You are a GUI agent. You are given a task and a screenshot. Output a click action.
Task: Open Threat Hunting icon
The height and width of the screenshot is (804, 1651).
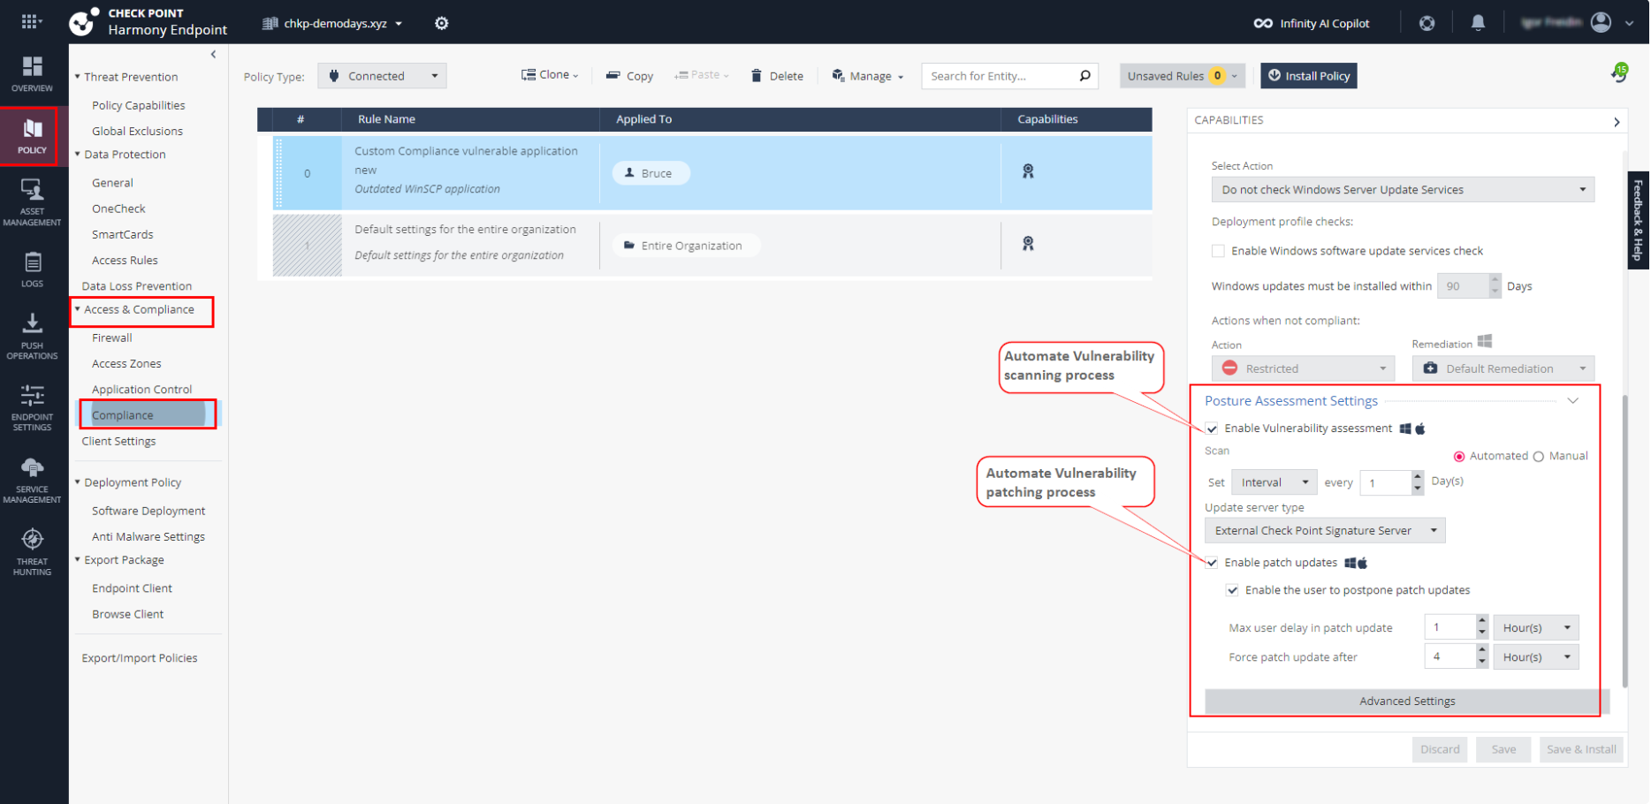33,539
